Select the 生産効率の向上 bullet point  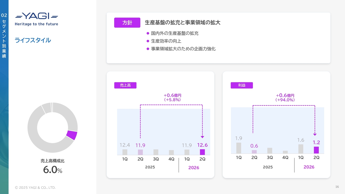pyautogui.click(x=166, y=41)
